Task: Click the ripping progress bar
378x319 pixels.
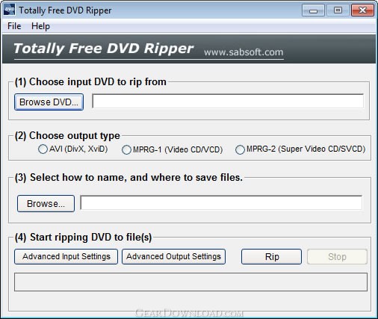Action: point(190,282)
